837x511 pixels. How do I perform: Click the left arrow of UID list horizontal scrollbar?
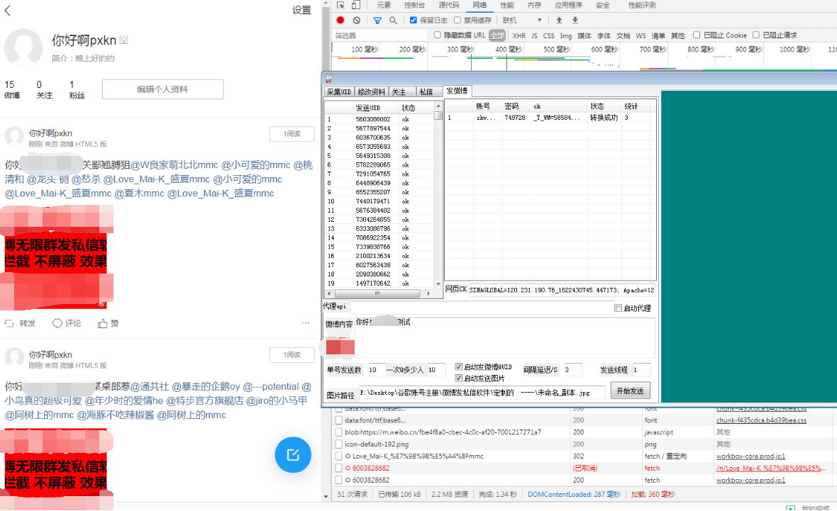point(329,293)
